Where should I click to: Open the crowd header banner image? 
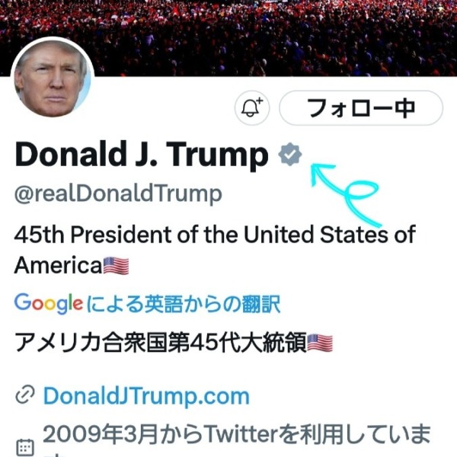pos(228,38)
